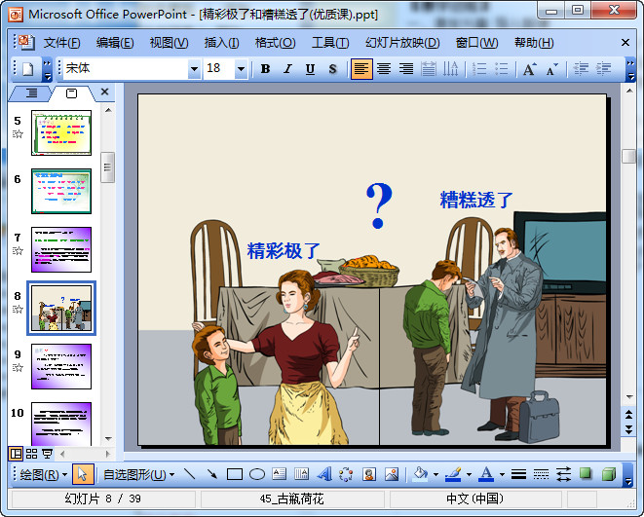
Task: Expand the font size dropdown
Action: tap(240, 69)
